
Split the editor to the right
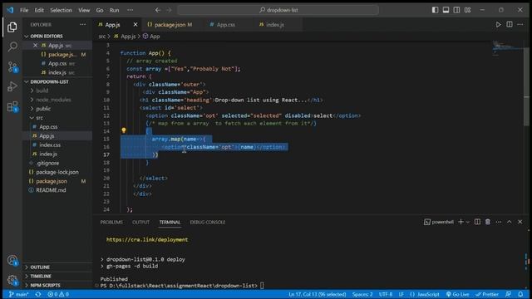pyautogui.click(x=510, y=24)
